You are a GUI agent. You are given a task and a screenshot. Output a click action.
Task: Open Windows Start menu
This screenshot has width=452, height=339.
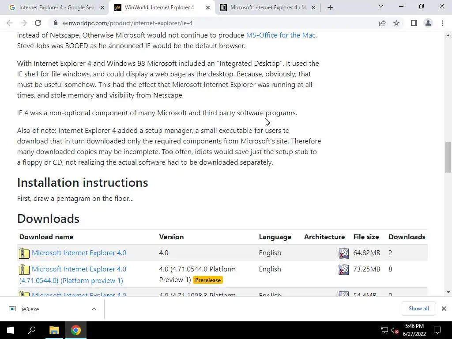pos(11,330)
